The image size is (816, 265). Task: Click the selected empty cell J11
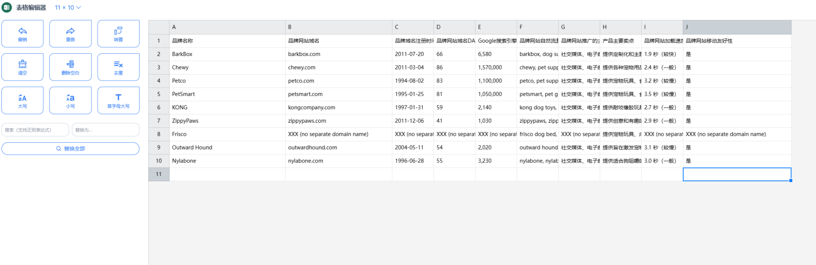click(x=737, y=174)
